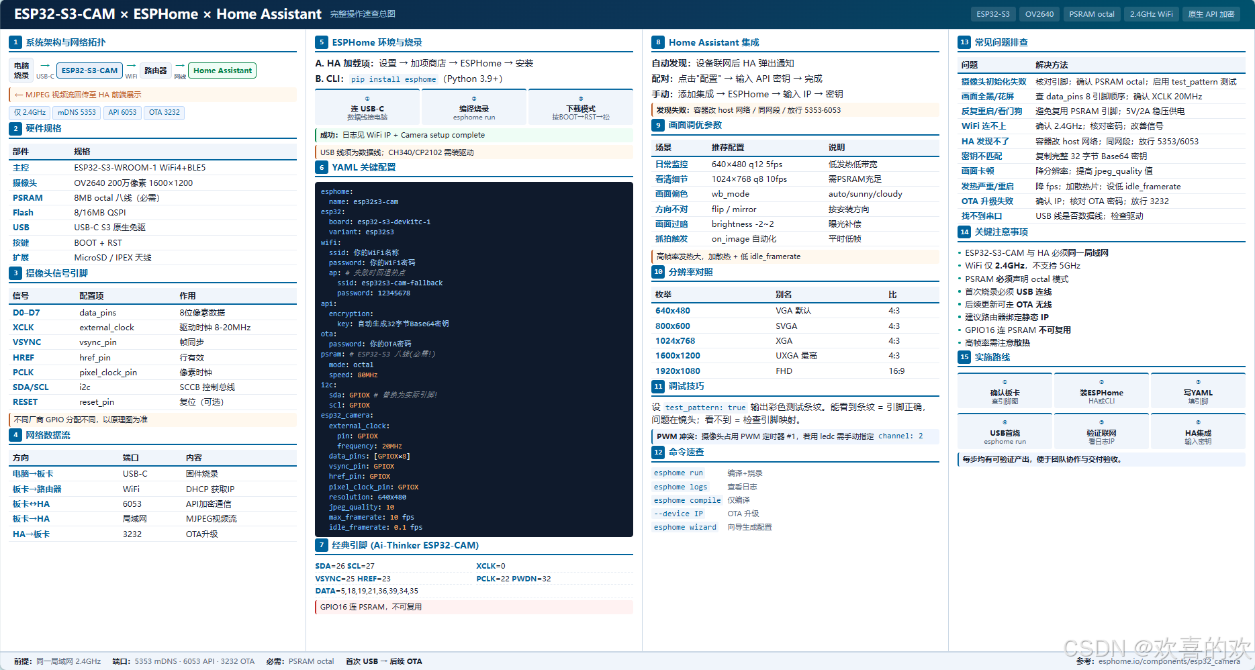Select the esphome compile command
1255x670 pixels.
(x=687, y=500)
